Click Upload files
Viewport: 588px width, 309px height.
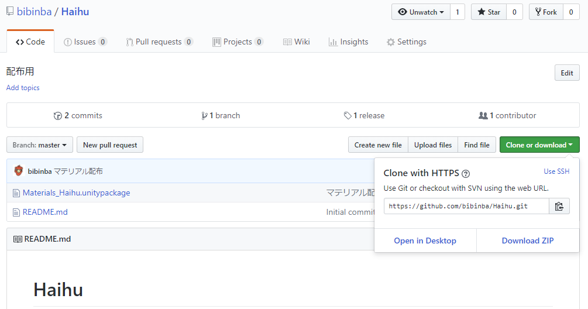[x=433, y=145]
